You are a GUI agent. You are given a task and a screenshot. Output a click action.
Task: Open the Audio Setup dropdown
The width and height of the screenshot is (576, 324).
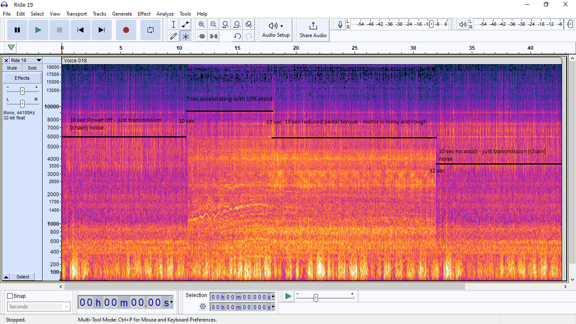tap(276, 30)
